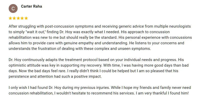Click the brown "C" reviewer avatar
Image resolution: width=203 pixels, height=99 pixels.
tap(13, 8)
